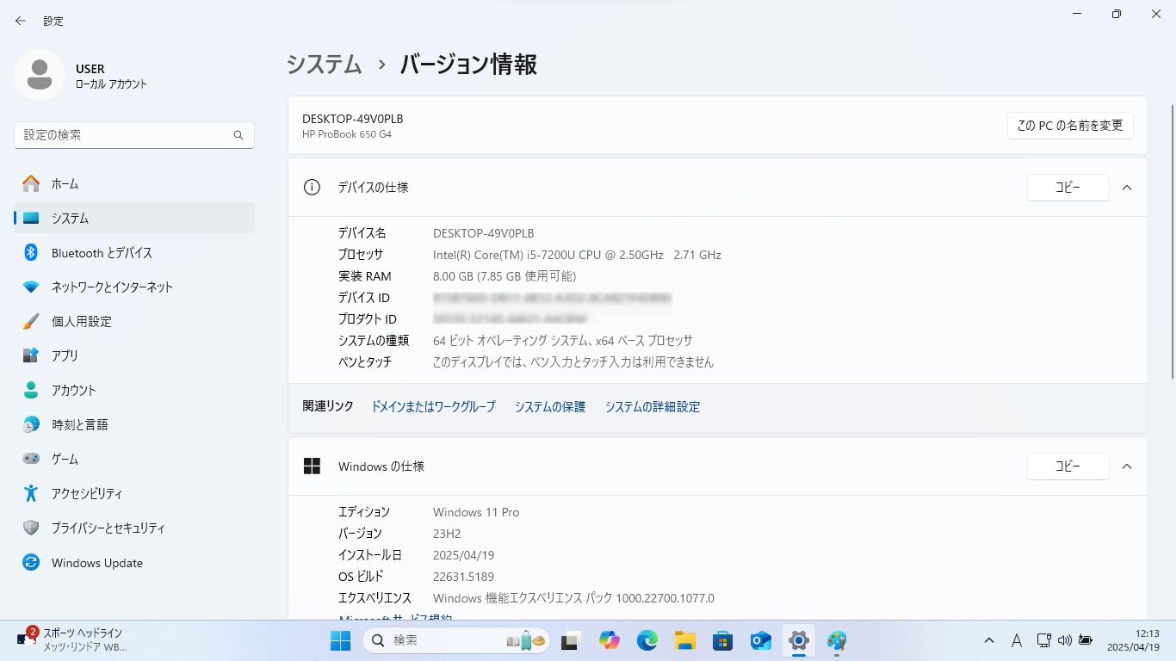Click the install date 2025/04/19 value
This screenshot has height=661, width=1176.
(463, 555)
